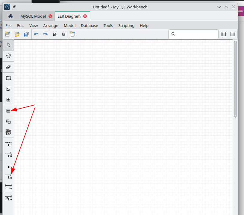Pick the place new table tool

click(x=8, y=111)
